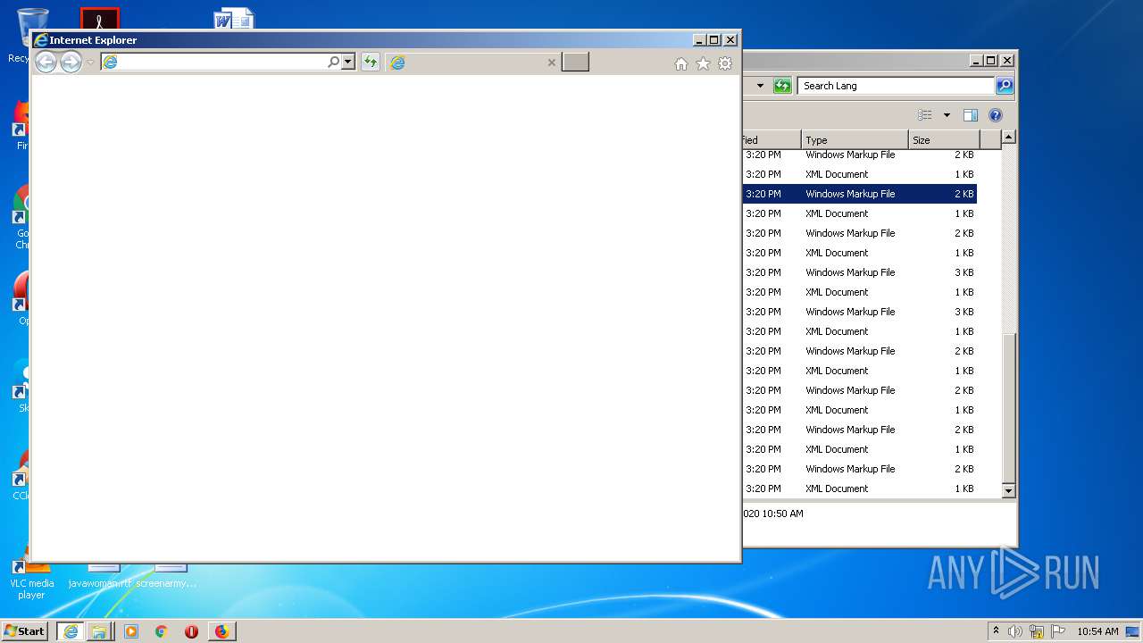Sort files by the Type column header
Screen dimensions: 1143x643
[x=855, y=140]
